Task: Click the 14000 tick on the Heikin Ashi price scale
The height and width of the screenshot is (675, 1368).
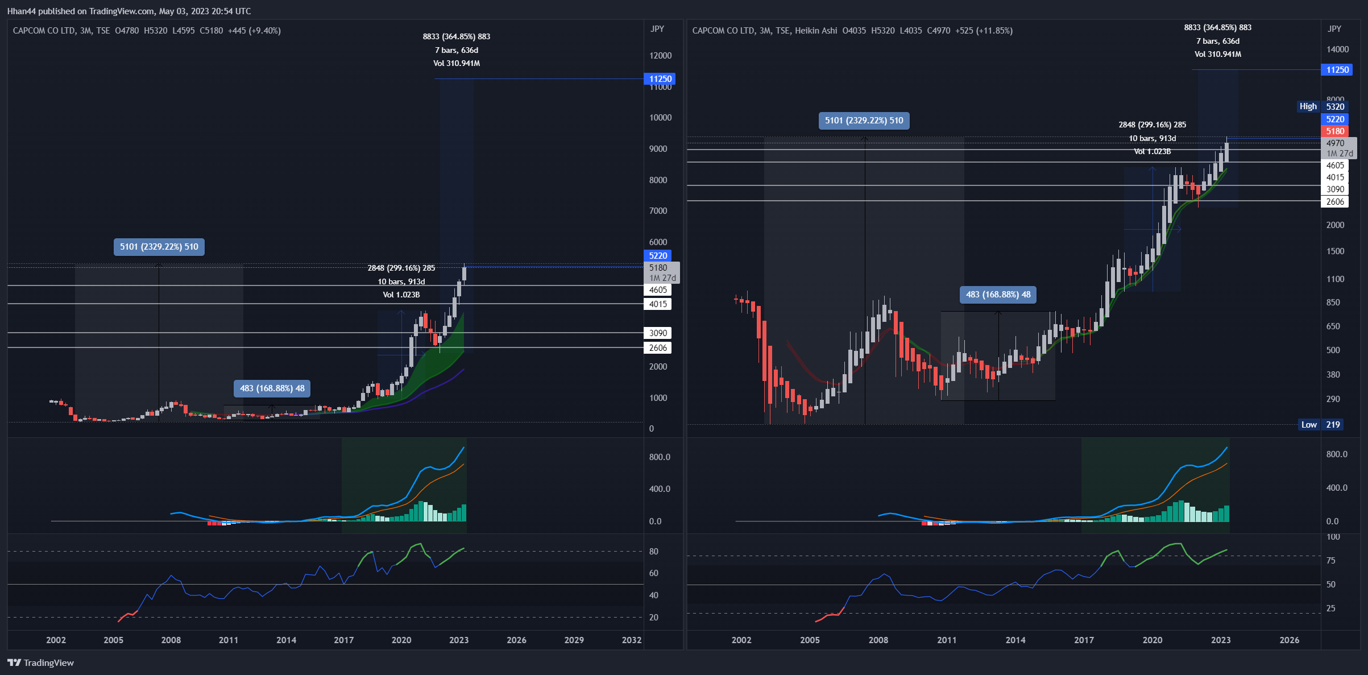Action: [x=1337, y=49]
